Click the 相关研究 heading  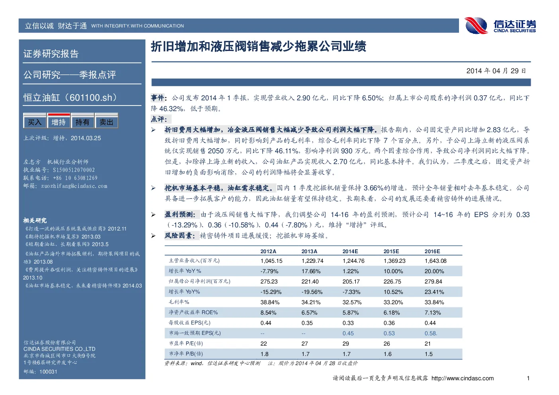coord(35,221)
